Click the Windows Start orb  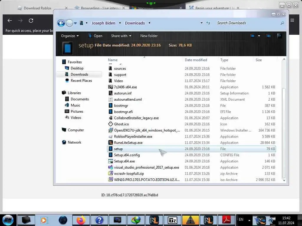(x=8, y=220)
